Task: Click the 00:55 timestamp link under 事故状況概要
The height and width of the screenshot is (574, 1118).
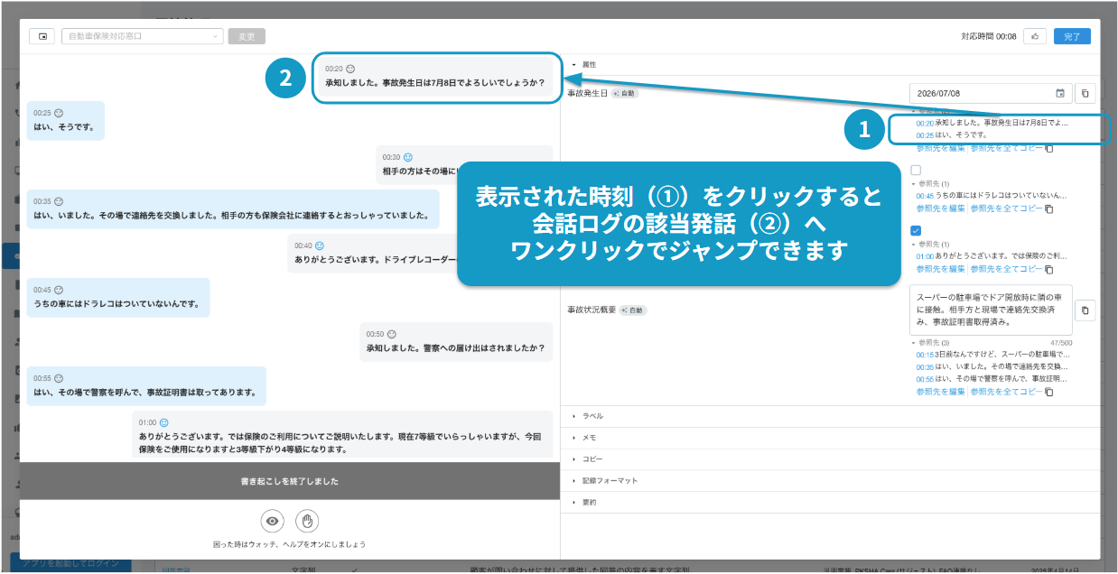Action: tap(925, 380)
